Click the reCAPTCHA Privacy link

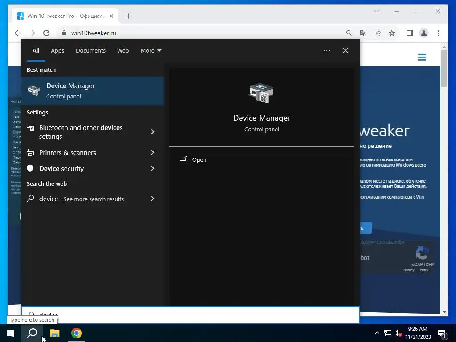(408, 270)
